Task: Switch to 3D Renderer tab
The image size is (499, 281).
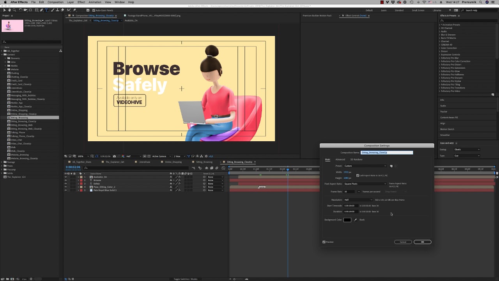Action: (x=356, y=159)
